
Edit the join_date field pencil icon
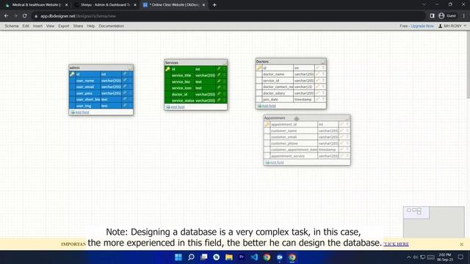[x=318, y=99]
